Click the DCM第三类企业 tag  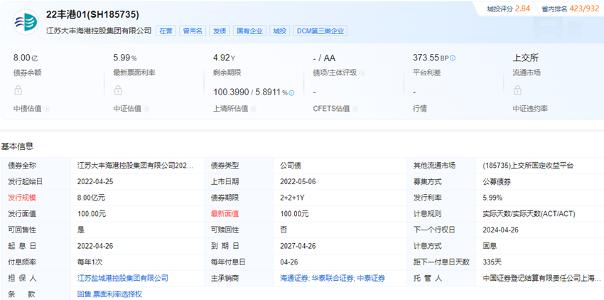[x=320, y=31]
